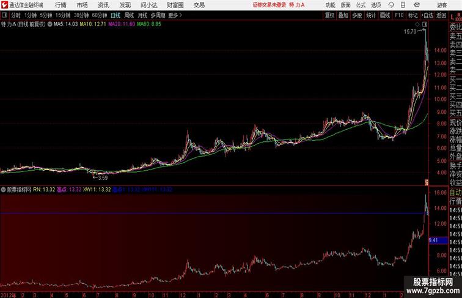Switch to the 30分钟 period
This screenshot has height=298, width=462.
81,15
